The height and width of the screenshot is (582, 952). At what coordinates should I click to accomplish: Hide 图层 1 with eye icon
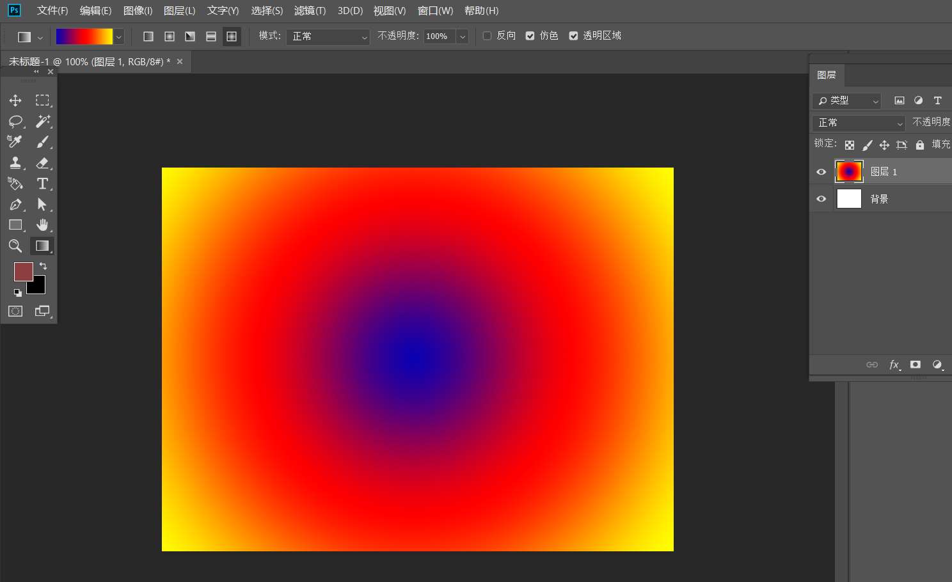click(821, 171)
